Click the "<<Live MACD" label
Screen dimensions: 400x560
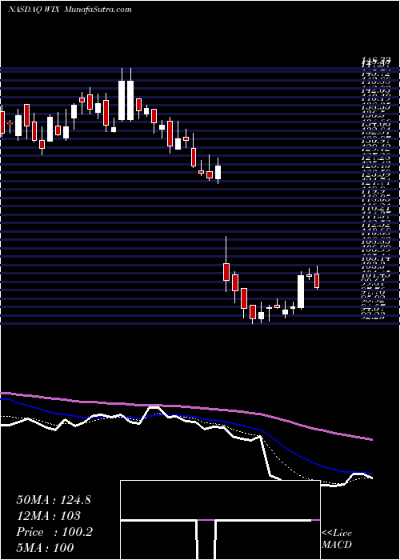tap(337, 539)
